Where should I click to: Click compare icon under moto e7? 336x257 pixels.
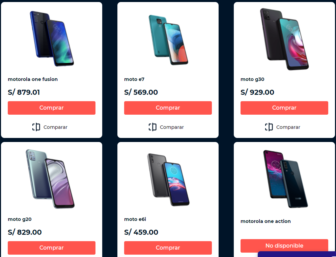[152, 127]
